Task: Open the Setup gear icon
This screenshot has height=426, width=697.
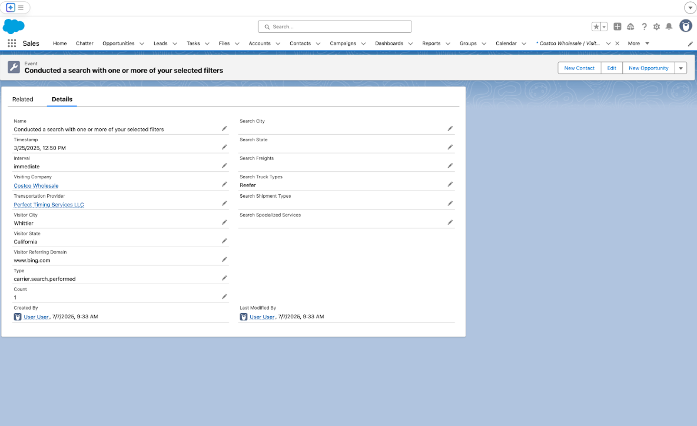Action: pyautogui.click(x=656, y=26)
